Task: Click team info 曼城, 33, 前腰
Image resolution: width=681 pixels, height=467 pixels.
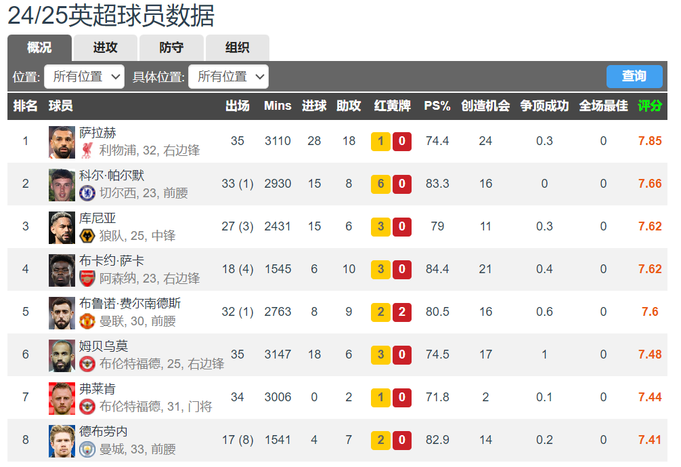Action: click(x=137, y=449)
